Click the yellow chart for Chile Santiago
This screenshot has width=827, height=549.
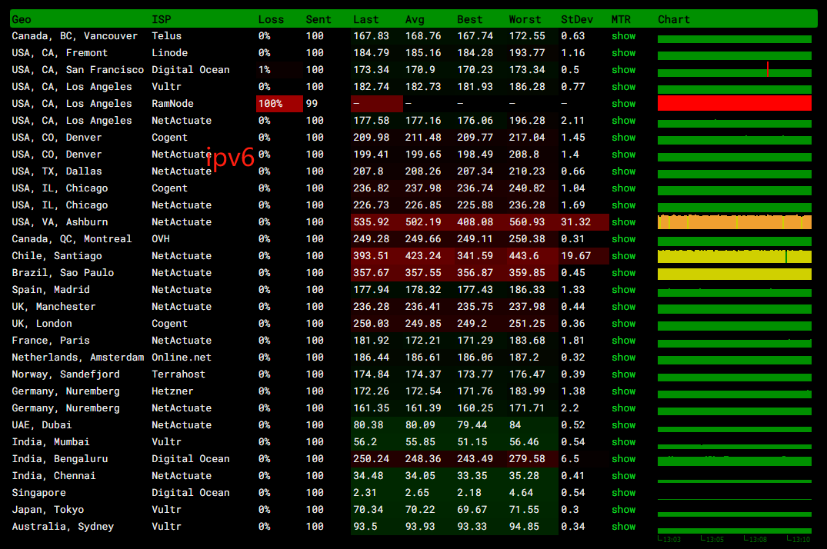(x=734, y=256)
